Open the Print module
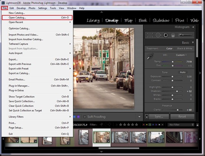The height and width of the screenshot is (156, 205). [180, 21]
